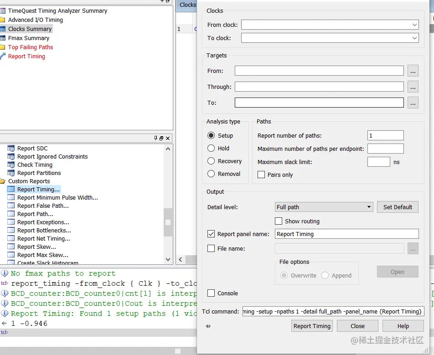Float the Tasks panel with restore icon
434x355 pixels.
point(161,138)
